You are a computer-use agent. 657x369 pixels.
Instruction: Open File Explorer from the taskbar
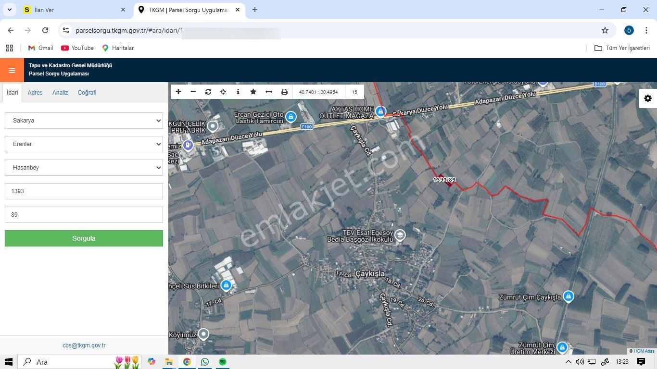tap(169, 362)
